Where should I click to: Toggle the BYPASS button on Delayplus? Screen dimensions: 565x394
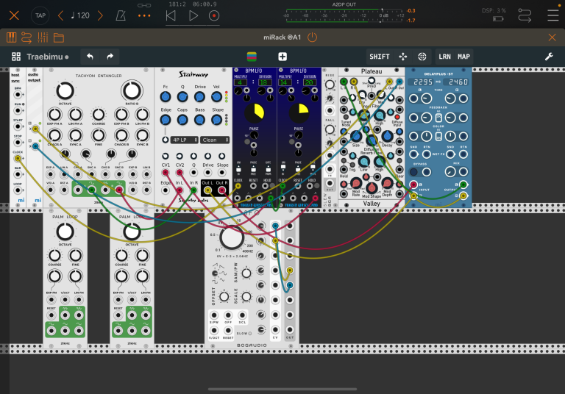(413, 172)
